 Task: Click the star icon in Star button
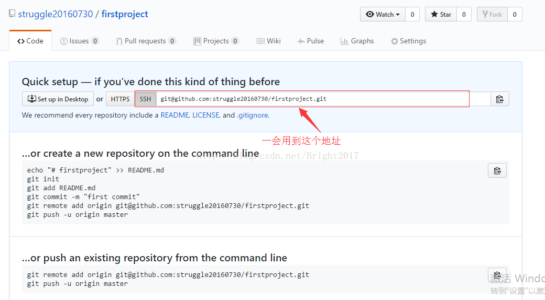(x=434, y=14)
